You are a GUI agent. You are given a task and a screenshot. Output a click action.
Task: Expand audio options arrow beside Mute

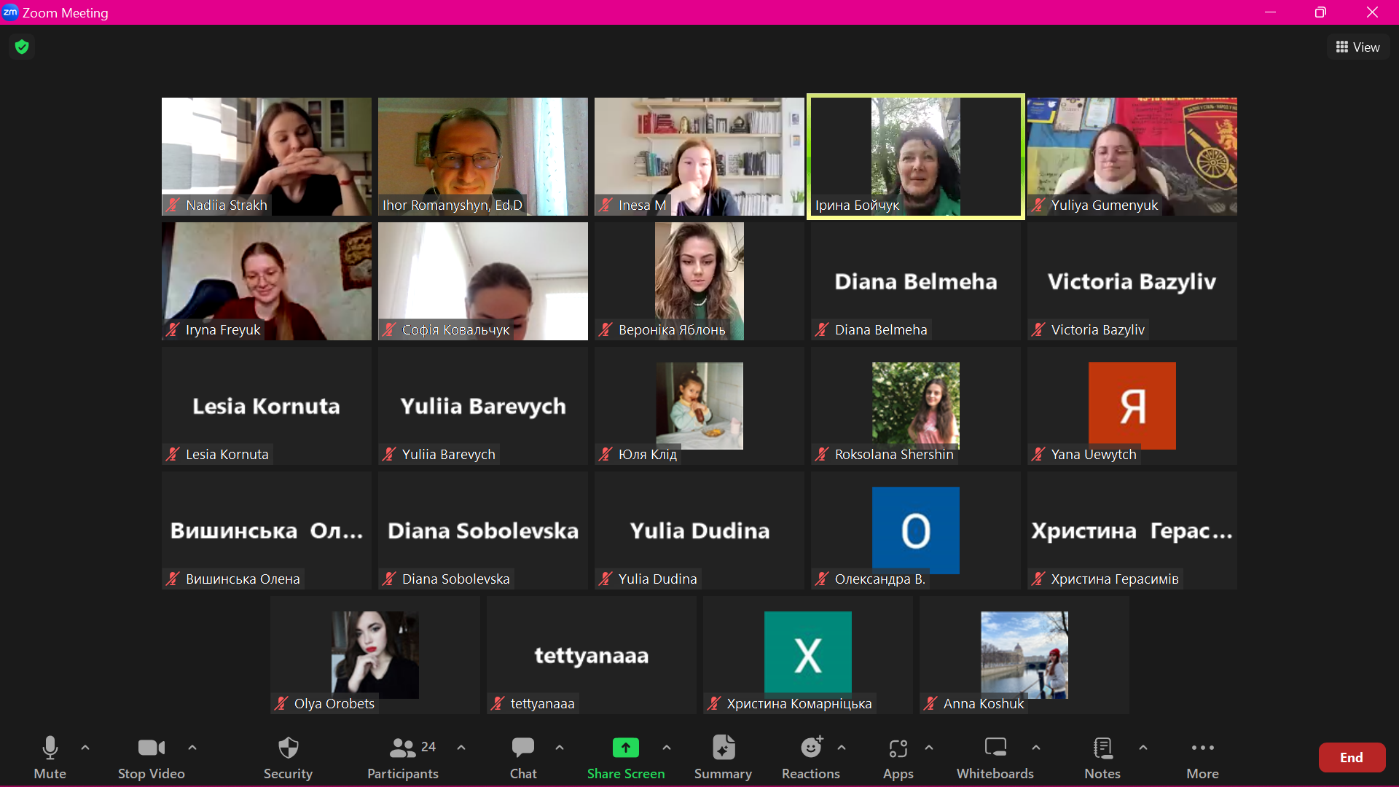[x=85, y=748]
